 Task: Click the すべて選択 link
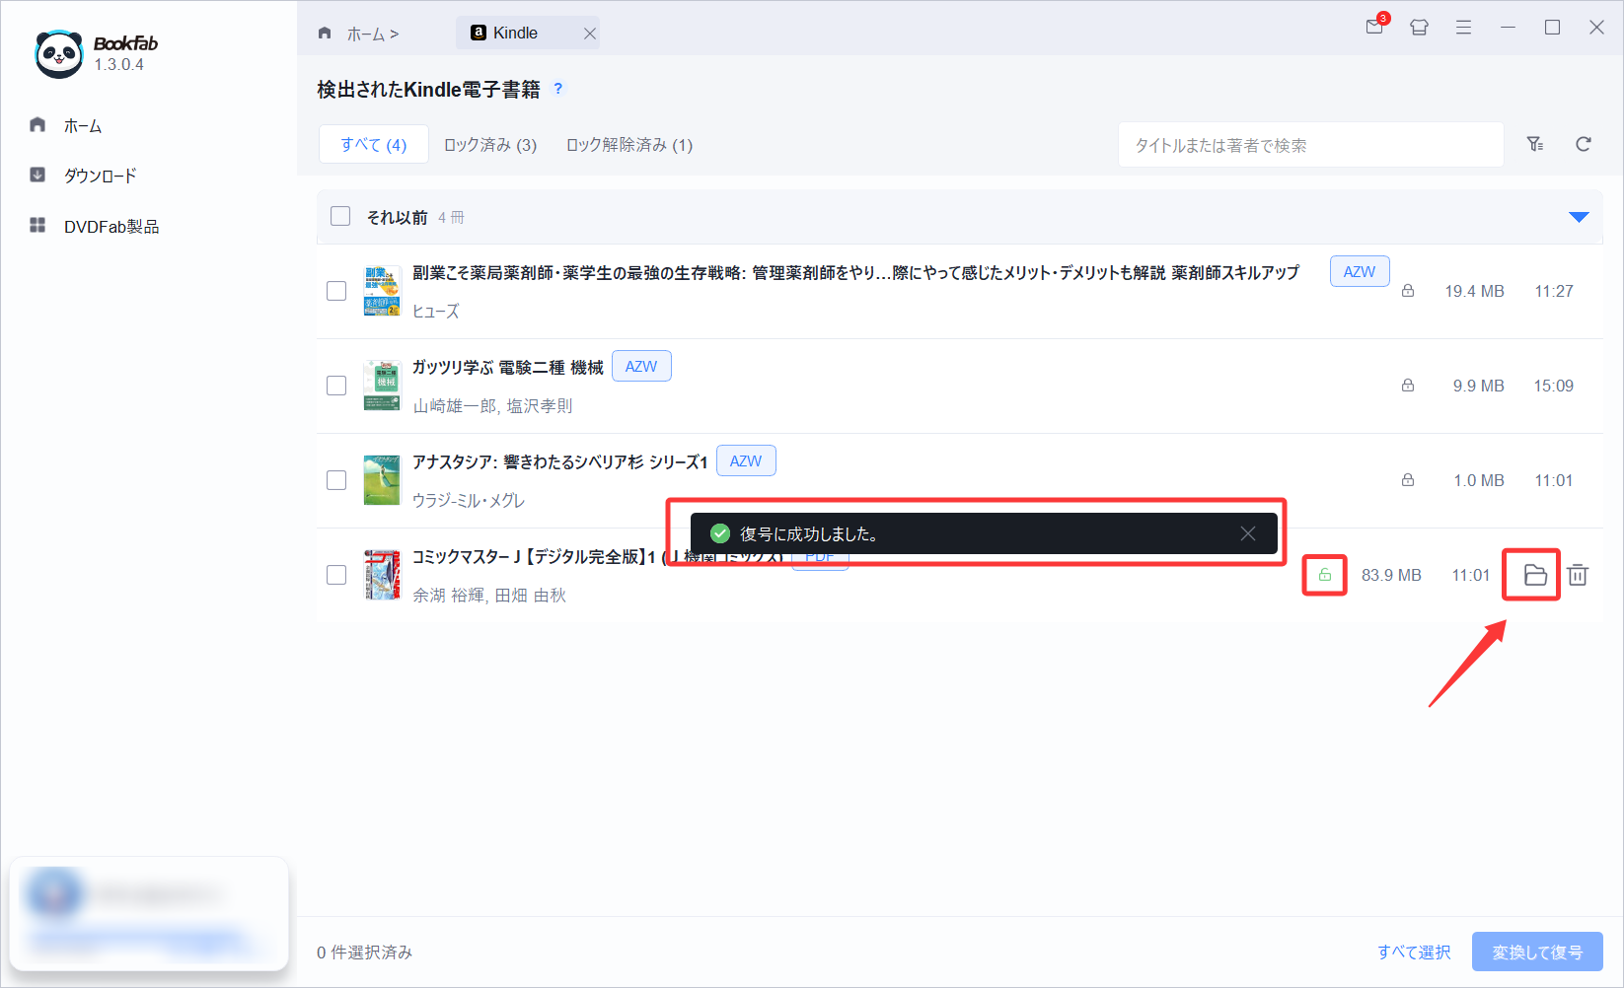point(1414,953)
